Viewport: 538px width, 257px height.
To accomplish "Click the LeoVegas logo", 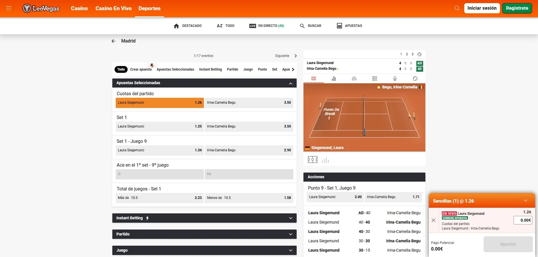I will [x=41, y=9].
